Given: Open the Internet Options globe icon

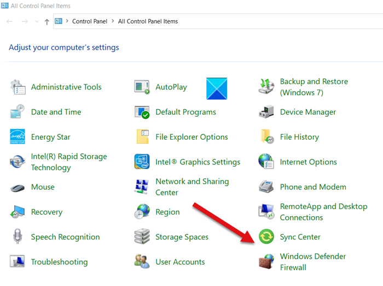Looking at the screenshot, I should pos(266,162).
